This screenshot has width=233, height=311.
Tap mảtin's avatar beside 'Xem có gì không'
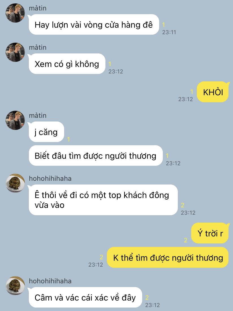coord(15,52)
